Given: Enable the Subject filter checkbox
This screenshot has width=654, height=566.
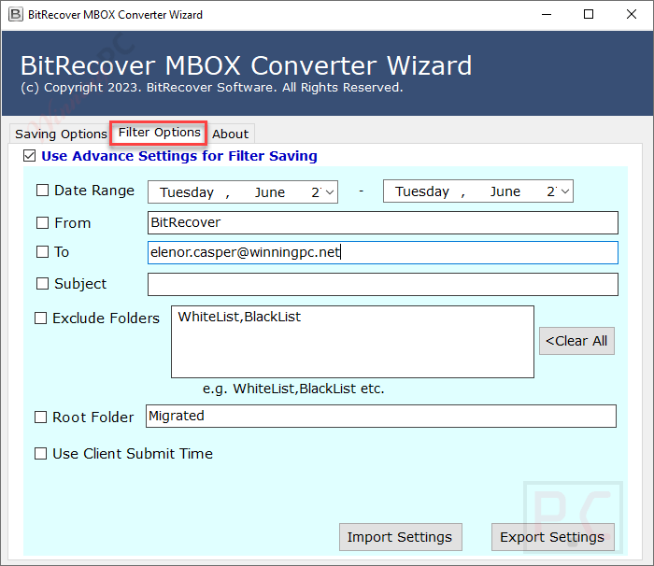Looking at the screenshot, I should pyautogui.click(x=42, y=284).
